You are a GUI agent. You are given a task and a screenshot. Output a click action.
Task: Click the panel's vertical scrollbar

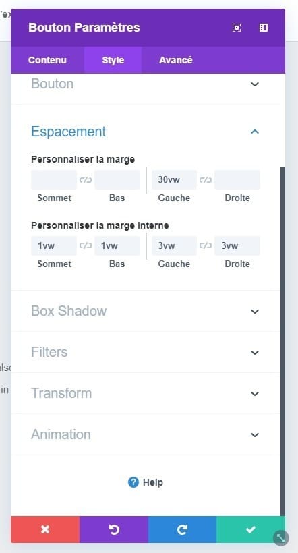(283, 341)
